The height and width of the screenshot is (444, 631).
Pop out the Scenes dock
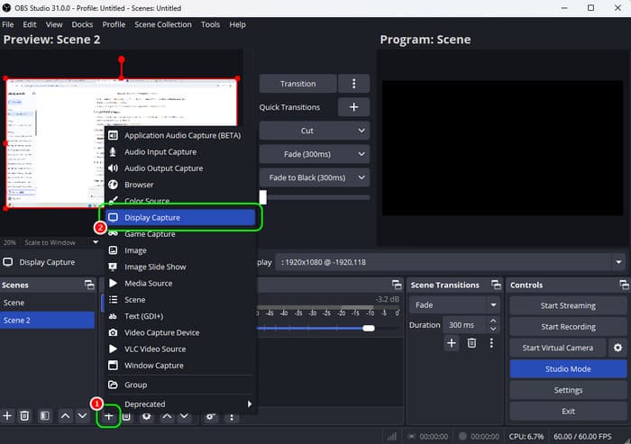(89, 285)
